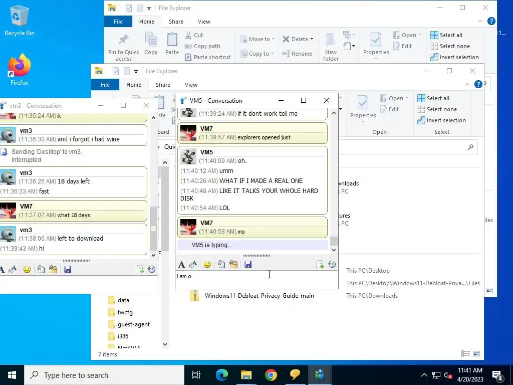Click Select none in front File Explorer

pos(437,109)
